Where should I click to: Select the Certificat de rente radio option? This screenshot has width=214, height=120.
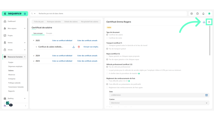point(107,38)
